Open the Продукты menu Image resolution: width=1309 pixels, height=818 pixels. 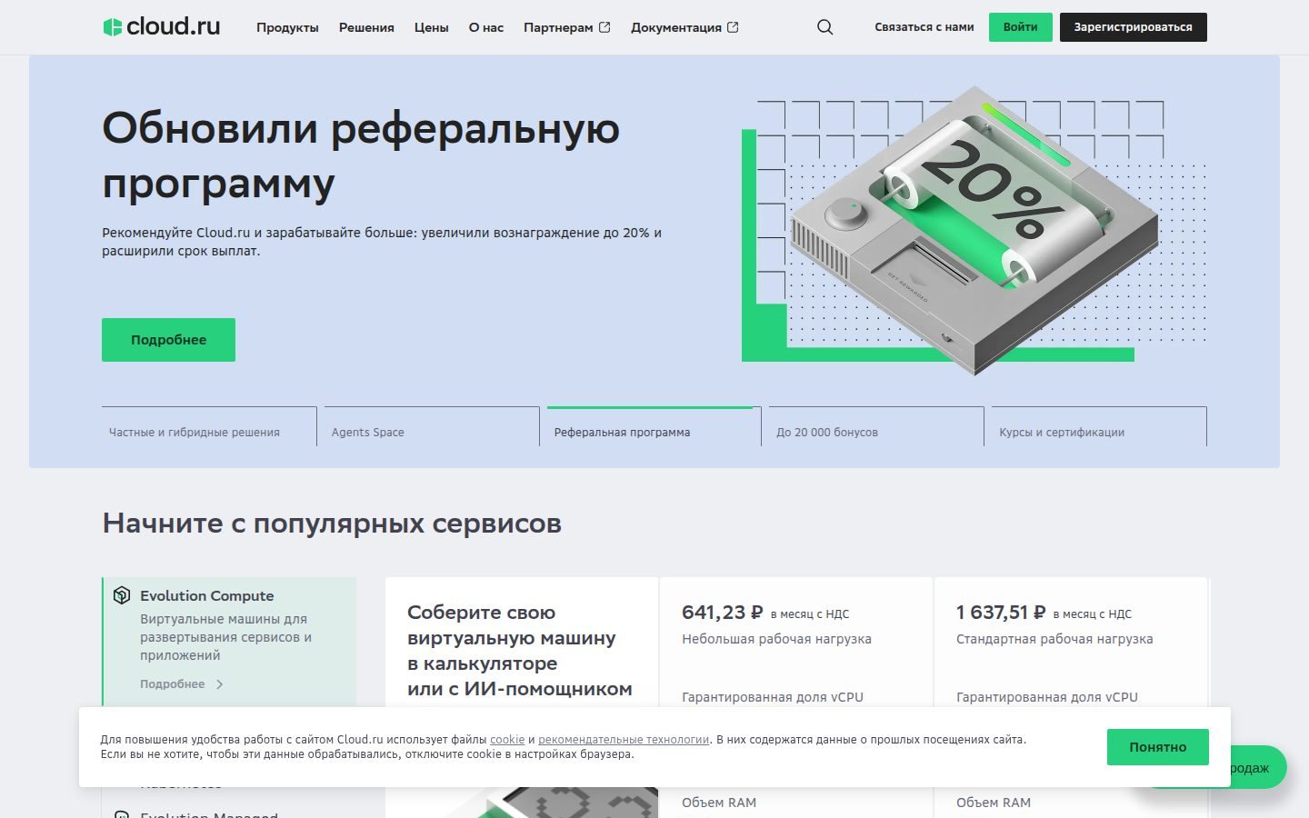point(287,27)
